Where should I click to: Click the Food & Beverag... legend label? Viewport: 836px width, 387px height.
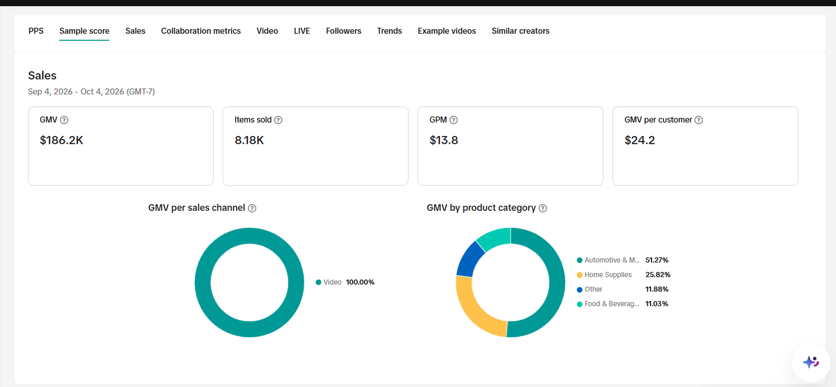pyautogui.click(x=612, y=304)
